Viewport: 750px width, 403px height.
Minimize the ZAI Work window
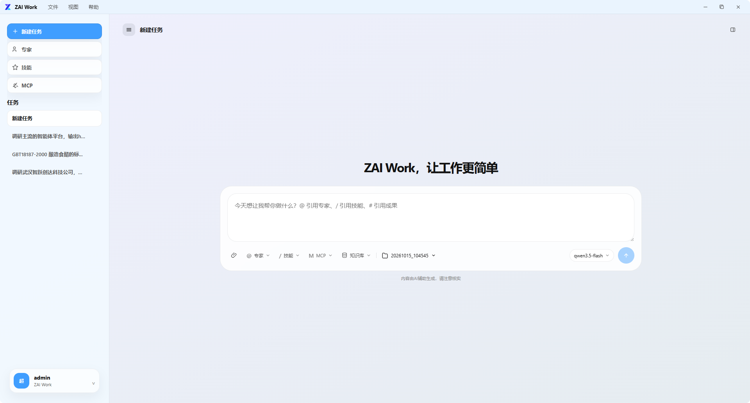click(705, 7)
